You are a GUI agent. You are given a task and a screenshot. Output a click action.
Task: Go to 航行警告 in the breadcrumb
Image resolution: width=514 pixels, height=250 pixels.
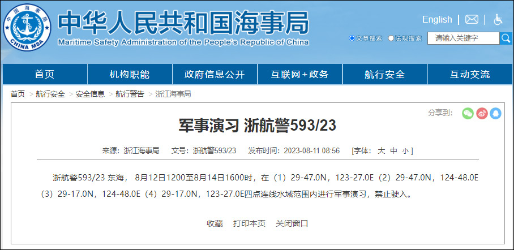coord(130,94)
